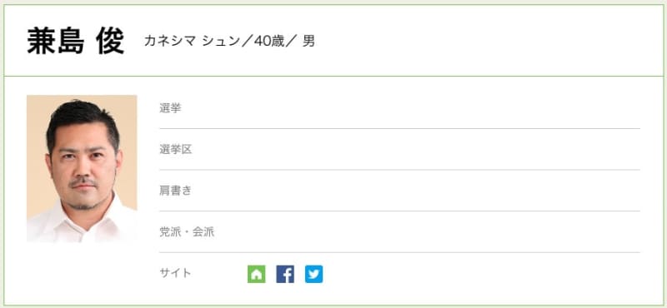Click the candidate portrait photo
This screenshot has width=667, height=308.
pyautogui.click(x=82, y=169)
